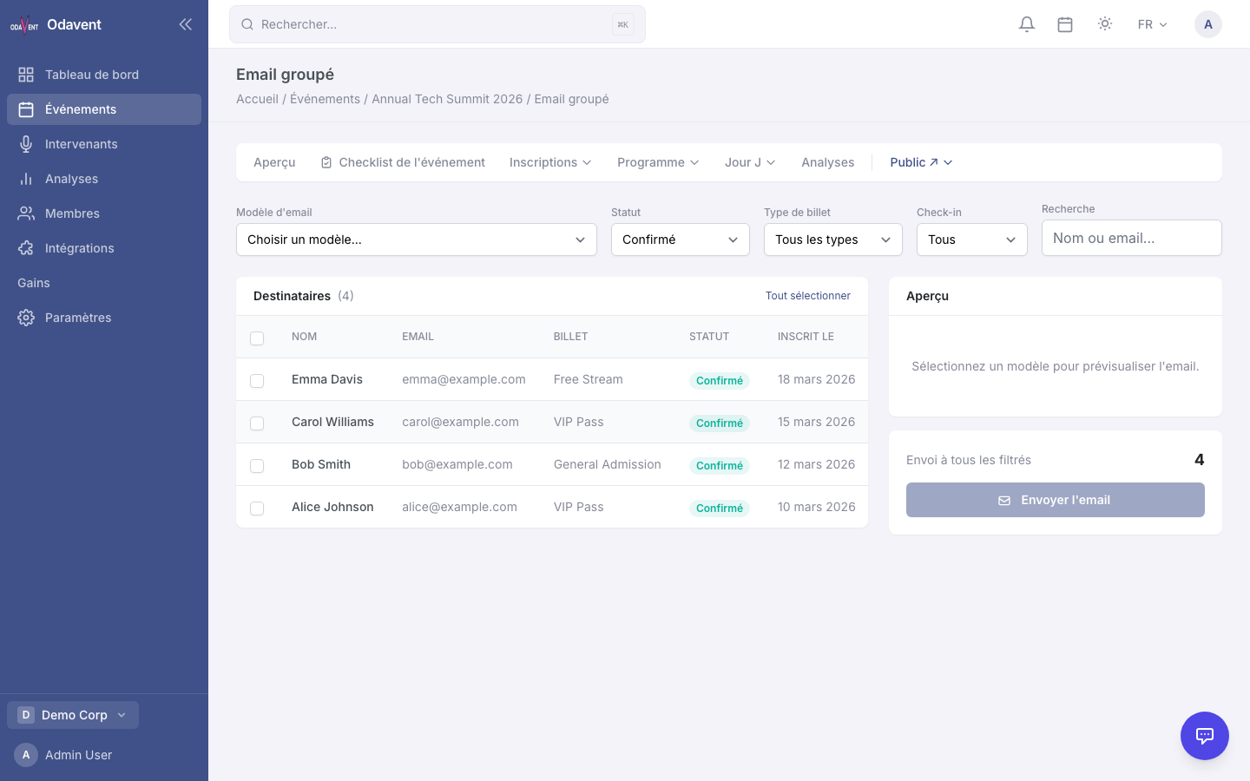Image resolution: width=1250 pixels, height=781 pixels.
Task: Open the Public link menu
Action: [x=921, y=162]
